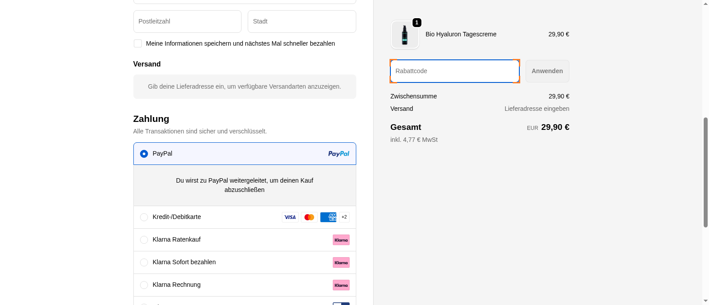Open the Bio Hyaluron Tagescreme product thumbnail
The image size is (709, 305).
[405, 35]
